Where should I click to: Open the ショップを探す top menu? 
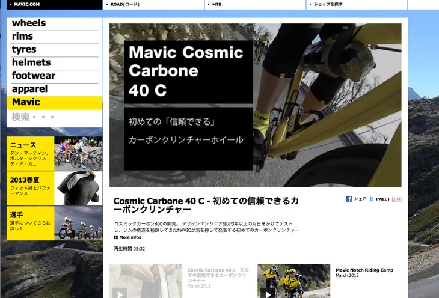coord(357,4)
